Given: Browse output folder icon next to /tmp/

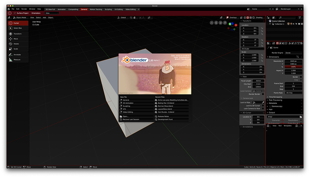Looking at the screenshot, I should 301,117.
